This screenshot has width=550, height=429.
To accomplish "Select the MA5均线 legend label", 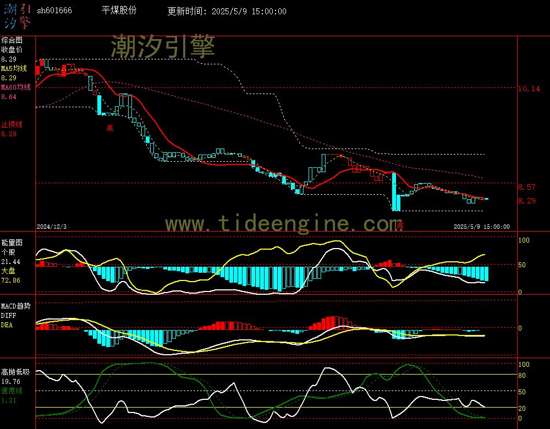I will [14, 68].
